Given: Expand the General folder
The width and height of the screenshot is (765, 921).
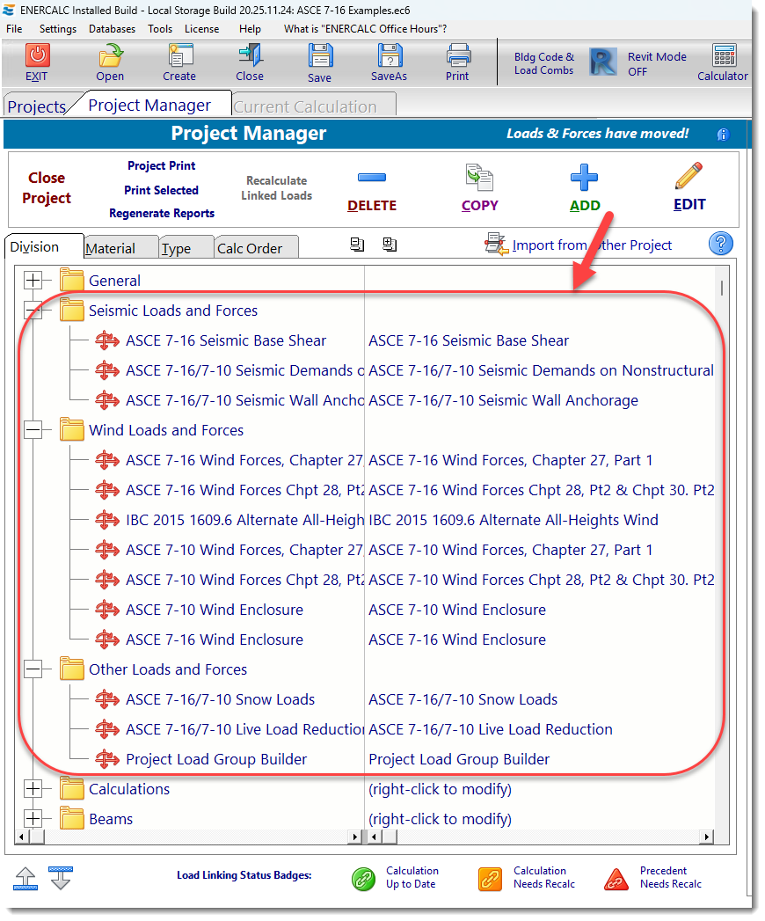Looking at the screenshot, I should 33,281.
